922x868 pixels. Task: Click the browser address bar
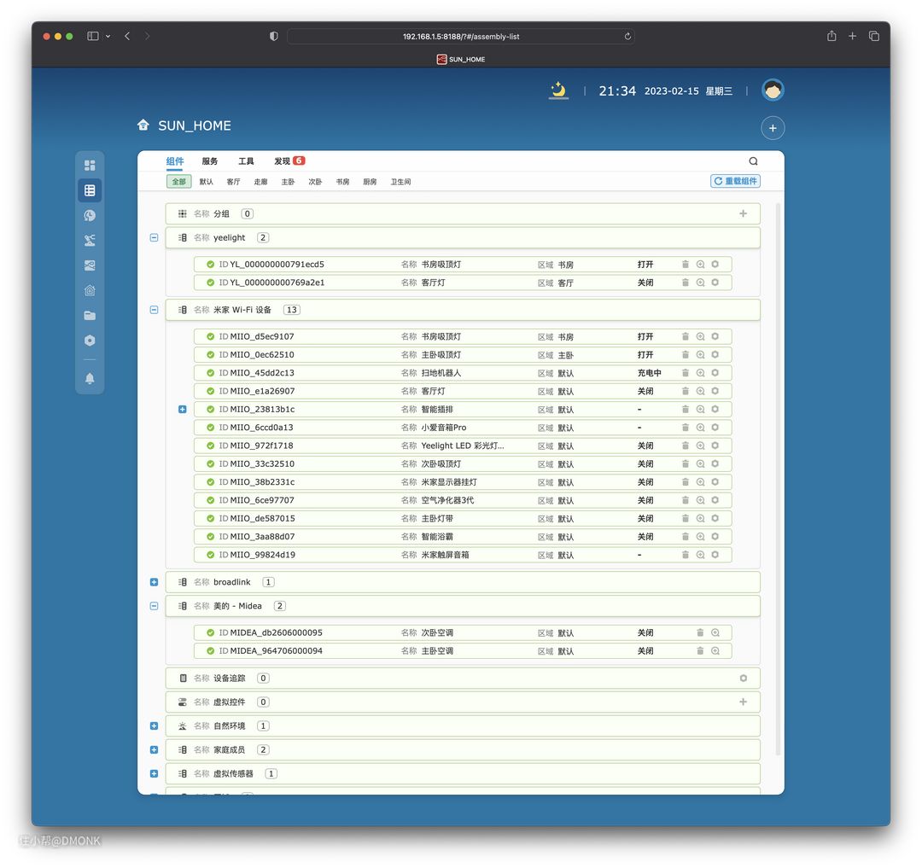pos(460,37)
